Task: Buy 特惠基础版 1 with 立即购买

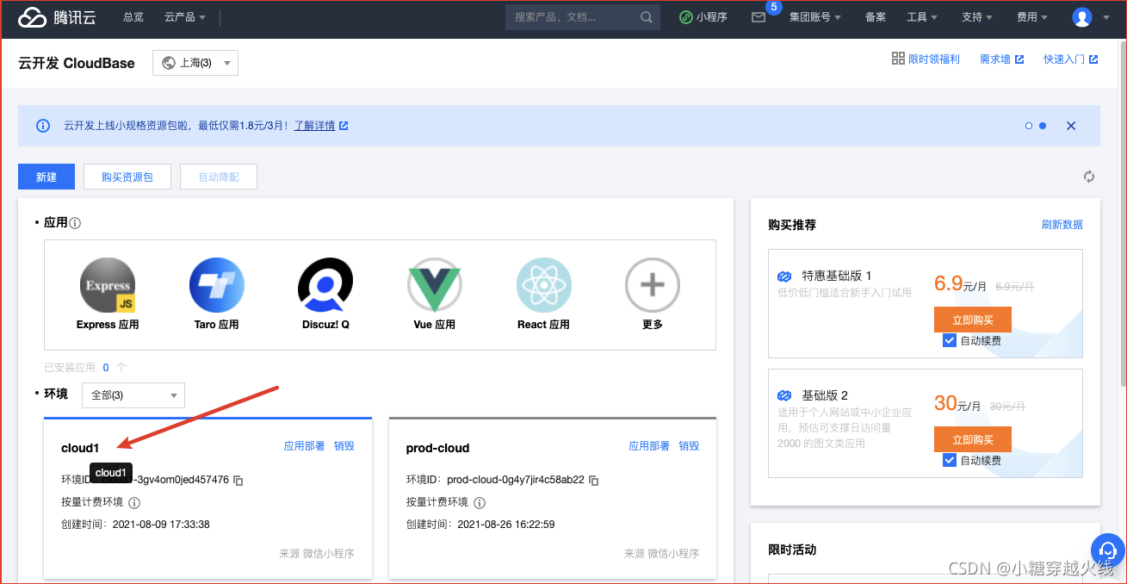Action: [973, 320]
